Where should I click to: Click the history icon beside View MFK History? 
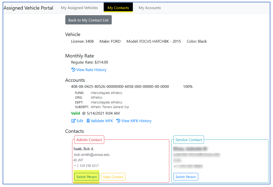click(x=118, y=121)
